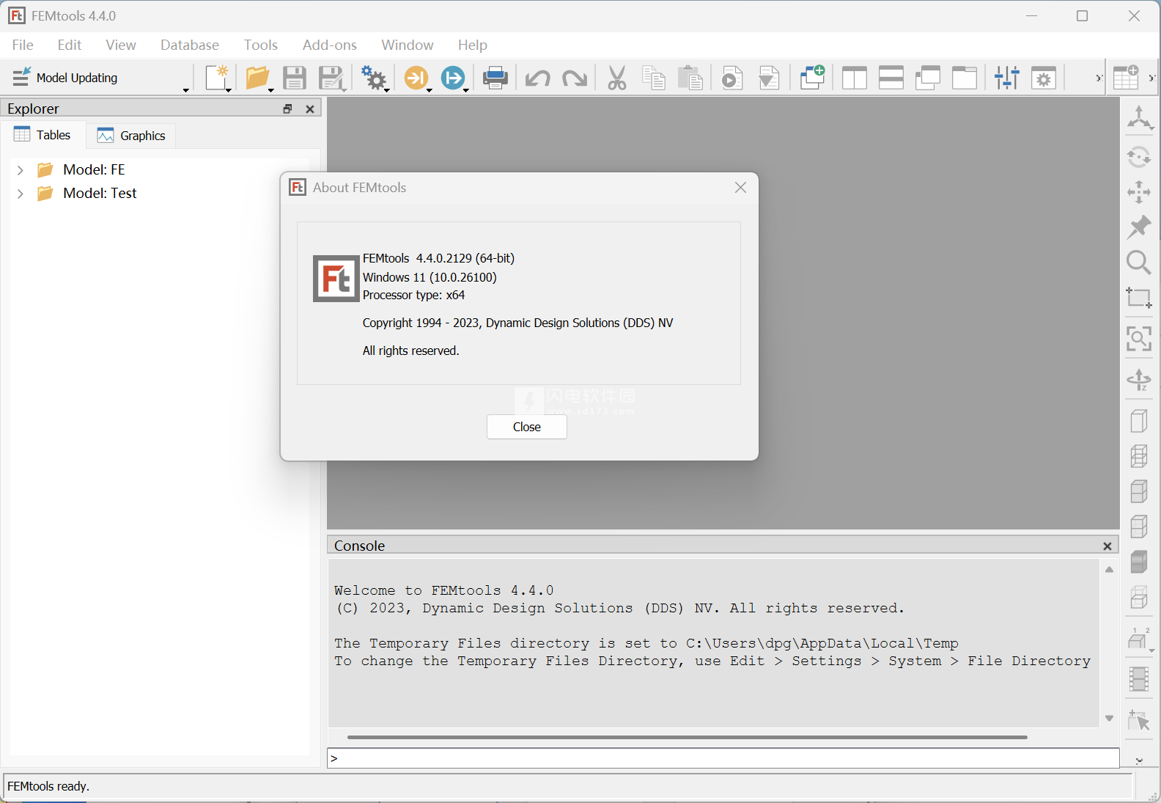Viewport: 1161px width, 803px height.
Task: Click the Open folder toolbar icon
Action: pyautogui.click(x=257, y=78)
